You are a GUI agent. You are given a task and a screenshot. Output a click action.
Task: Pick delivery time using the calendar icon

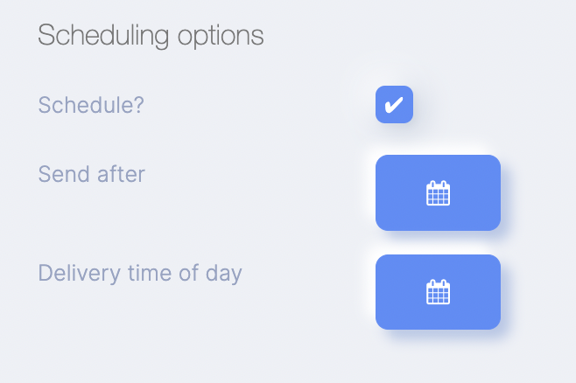click(x=438, y=292)
